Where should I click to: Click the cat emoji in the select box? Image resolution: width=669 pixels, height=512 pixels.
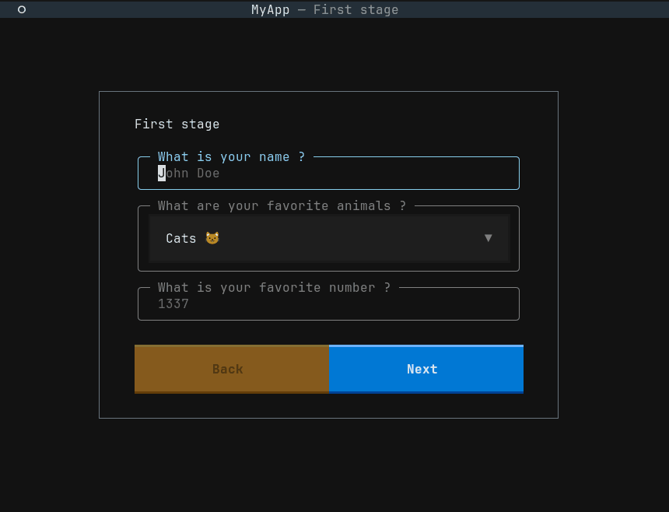coord(212,238)
